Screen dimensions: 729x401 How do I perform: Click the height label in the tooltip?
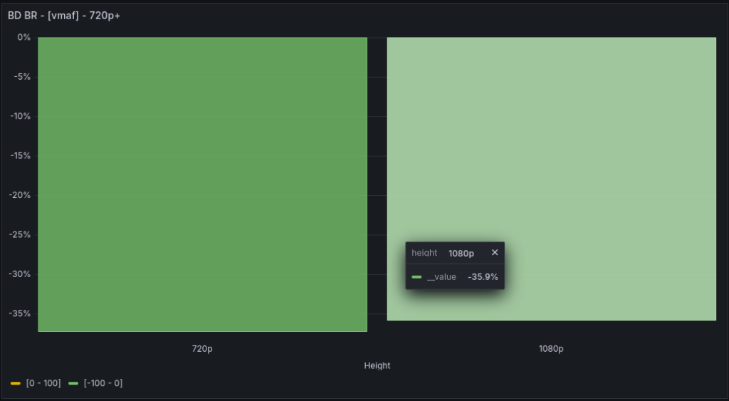click(x=424, y=254)
